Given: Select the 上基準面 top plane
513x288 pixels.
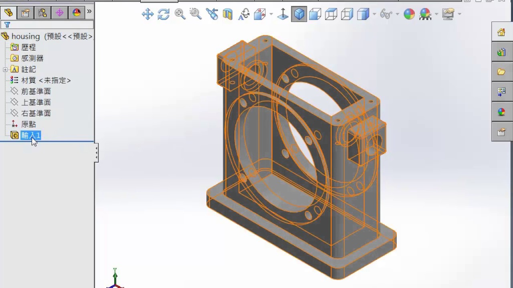Looking at the screenshot, I should point(30,102).
